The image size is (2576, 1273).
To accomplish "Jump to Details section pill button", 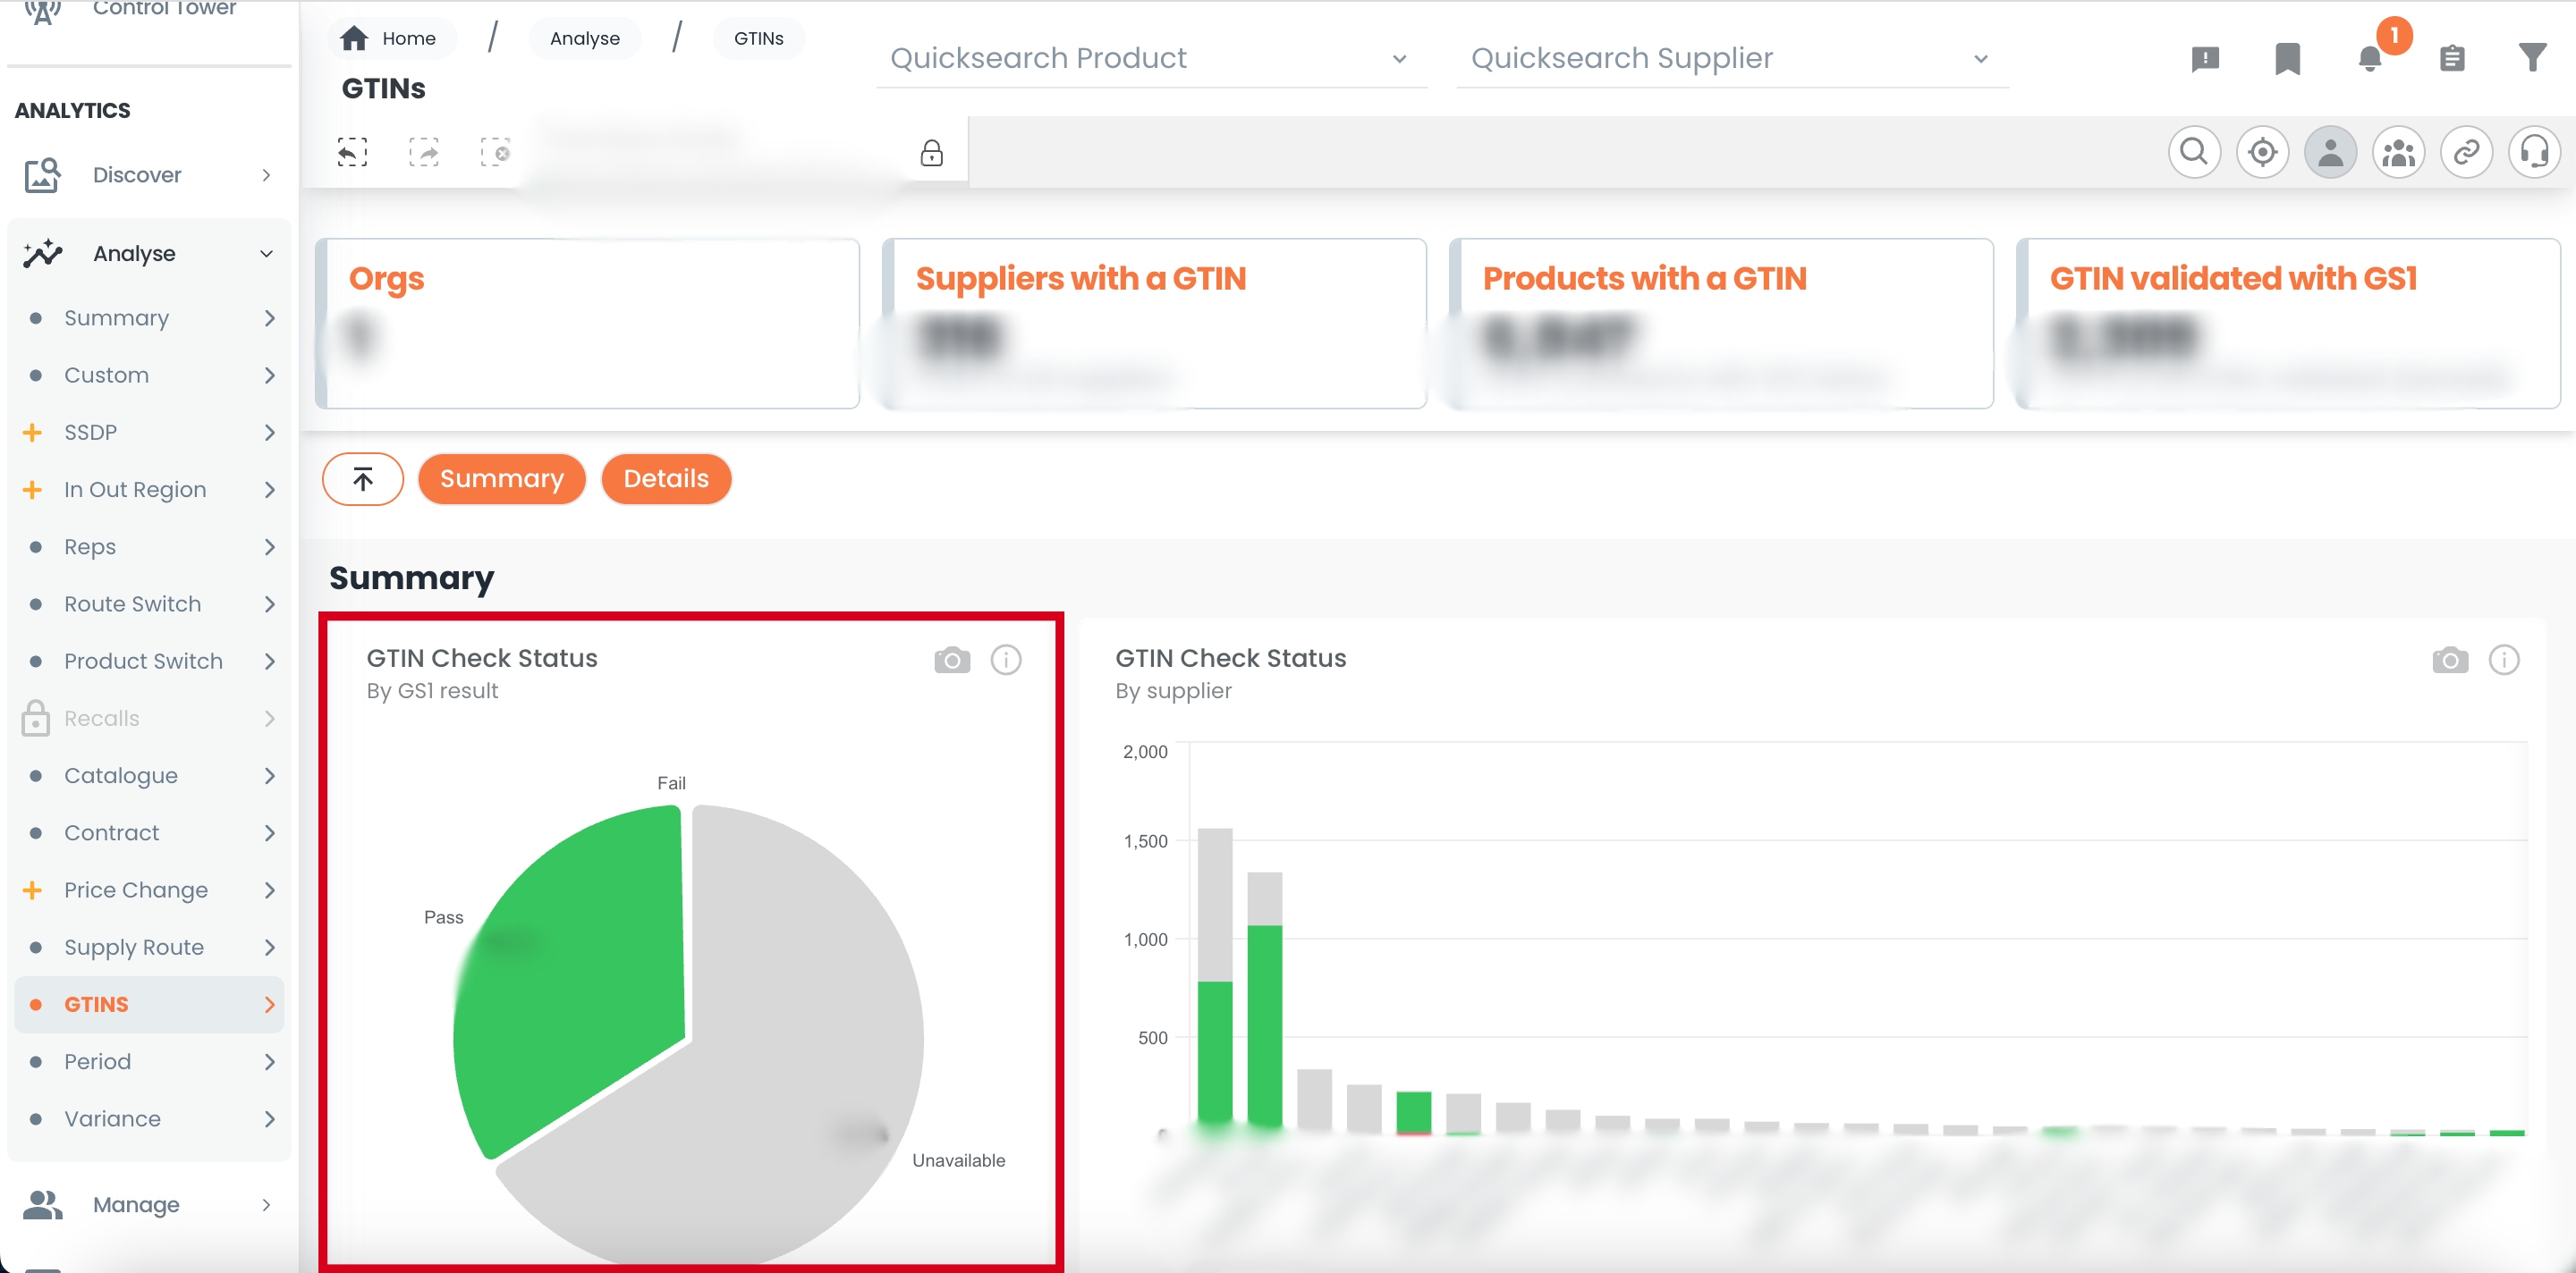I will [x=666, y=478].
